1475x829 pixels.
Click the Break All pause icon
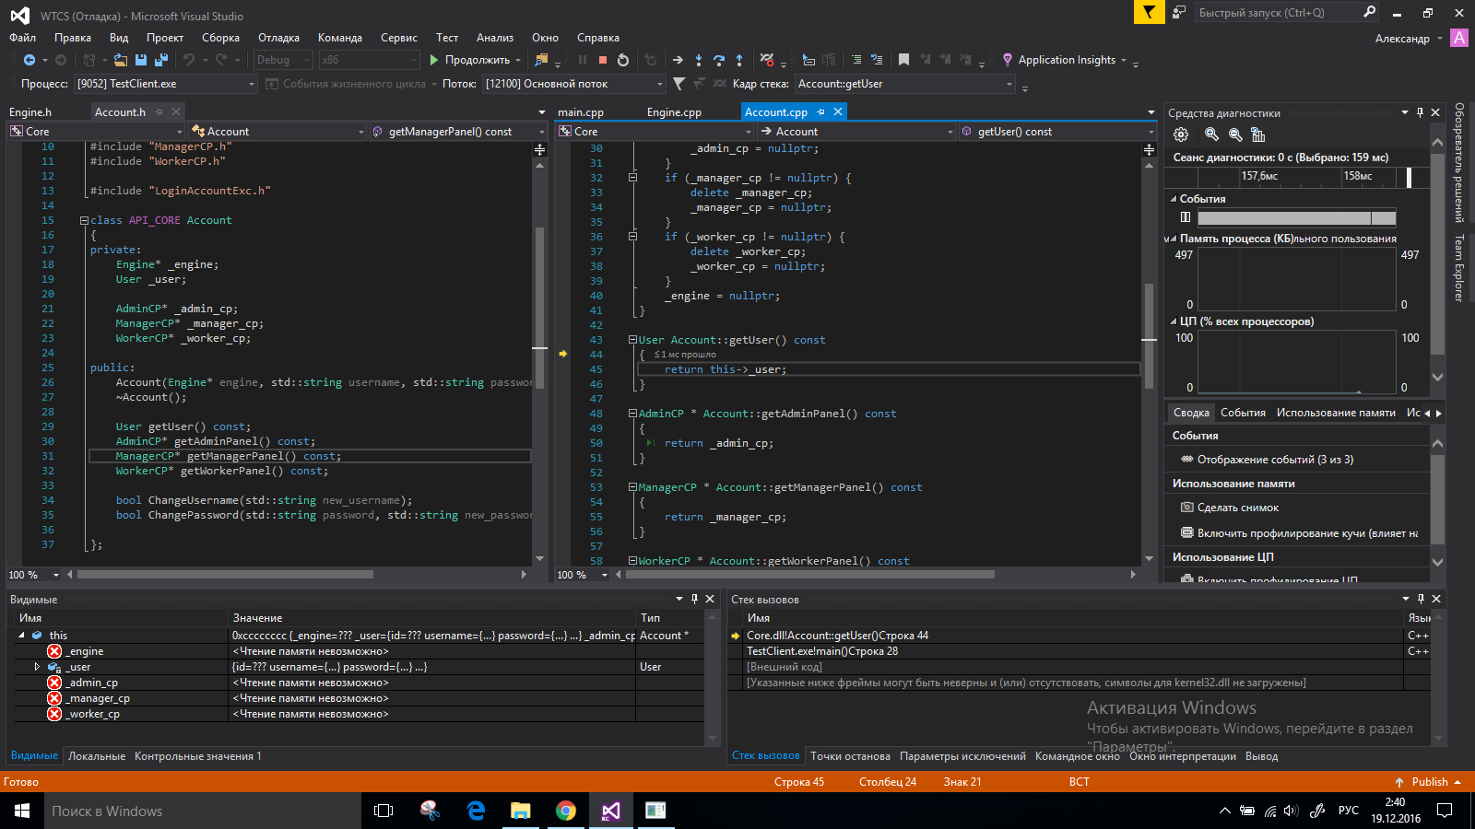583,60
